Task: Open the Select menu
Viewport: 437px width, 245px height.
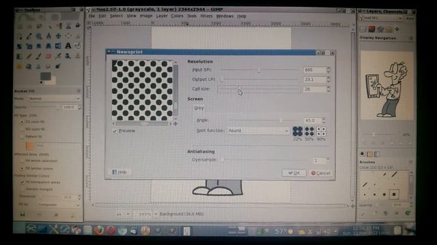Action: click(116, 16)
